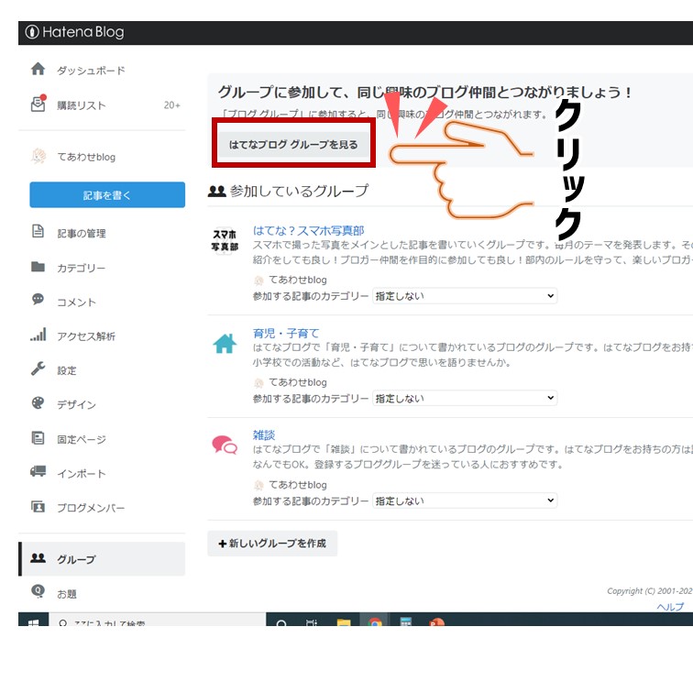Open the 設定 wrench icon

tap(38, 368)
